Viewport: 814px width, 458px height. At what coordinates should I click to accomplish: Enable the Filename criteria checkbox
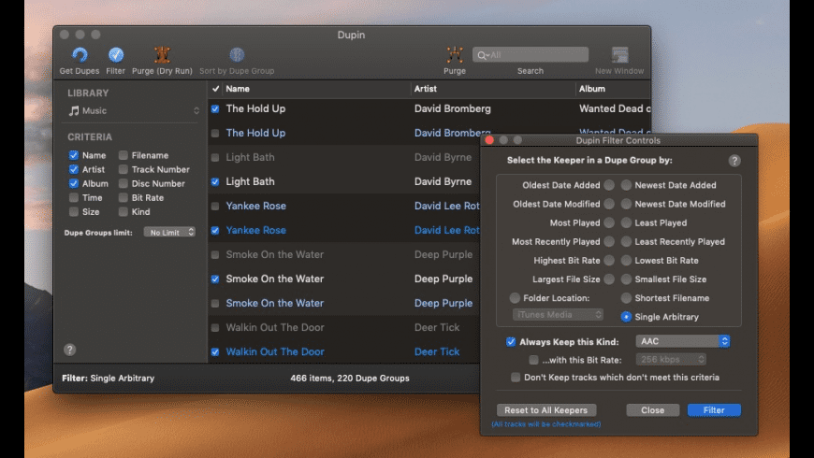124,156
